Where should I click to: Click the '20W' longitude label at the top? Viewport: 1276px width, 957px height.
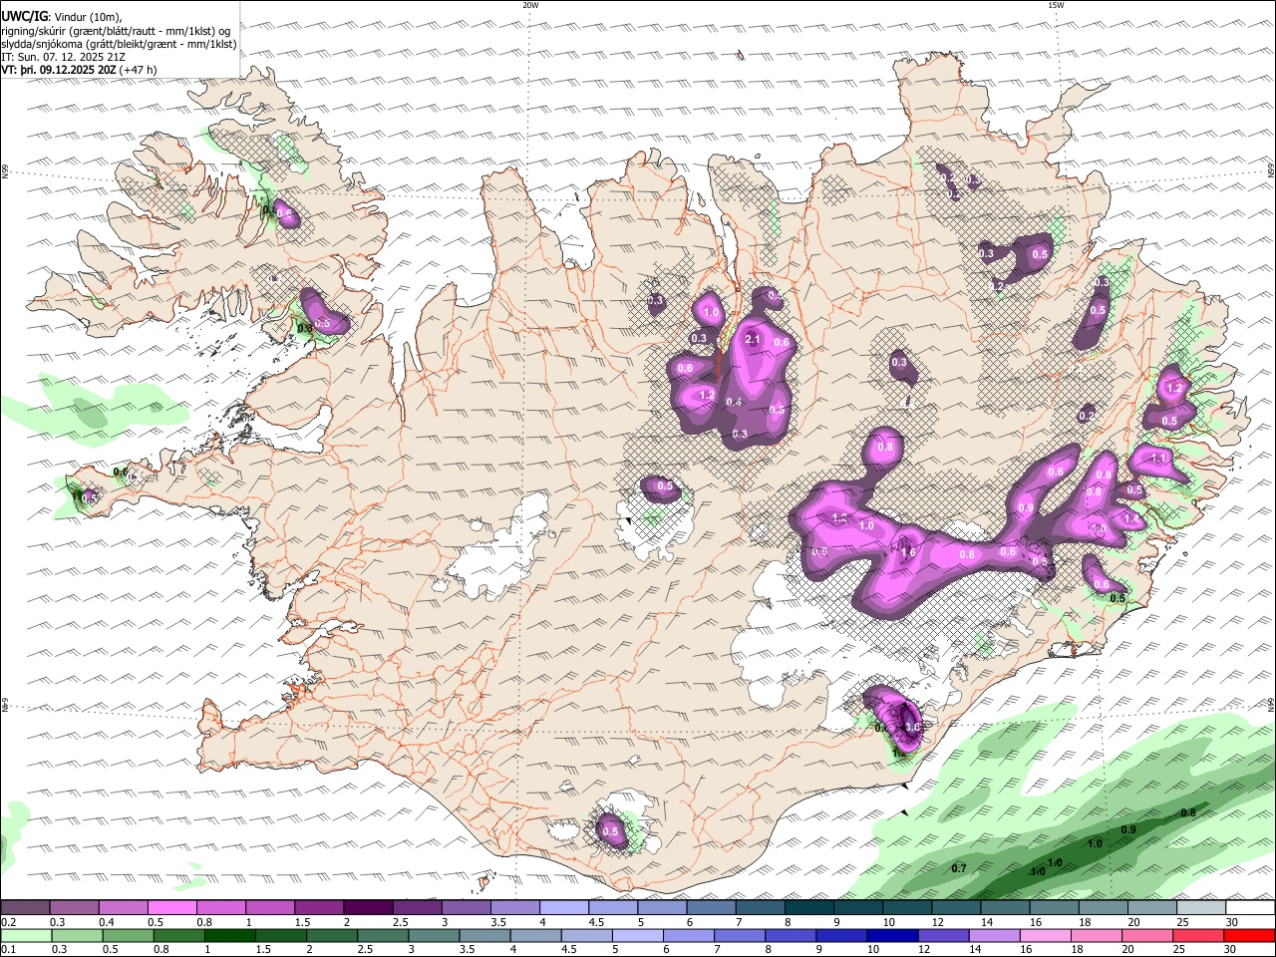point(530,5)
